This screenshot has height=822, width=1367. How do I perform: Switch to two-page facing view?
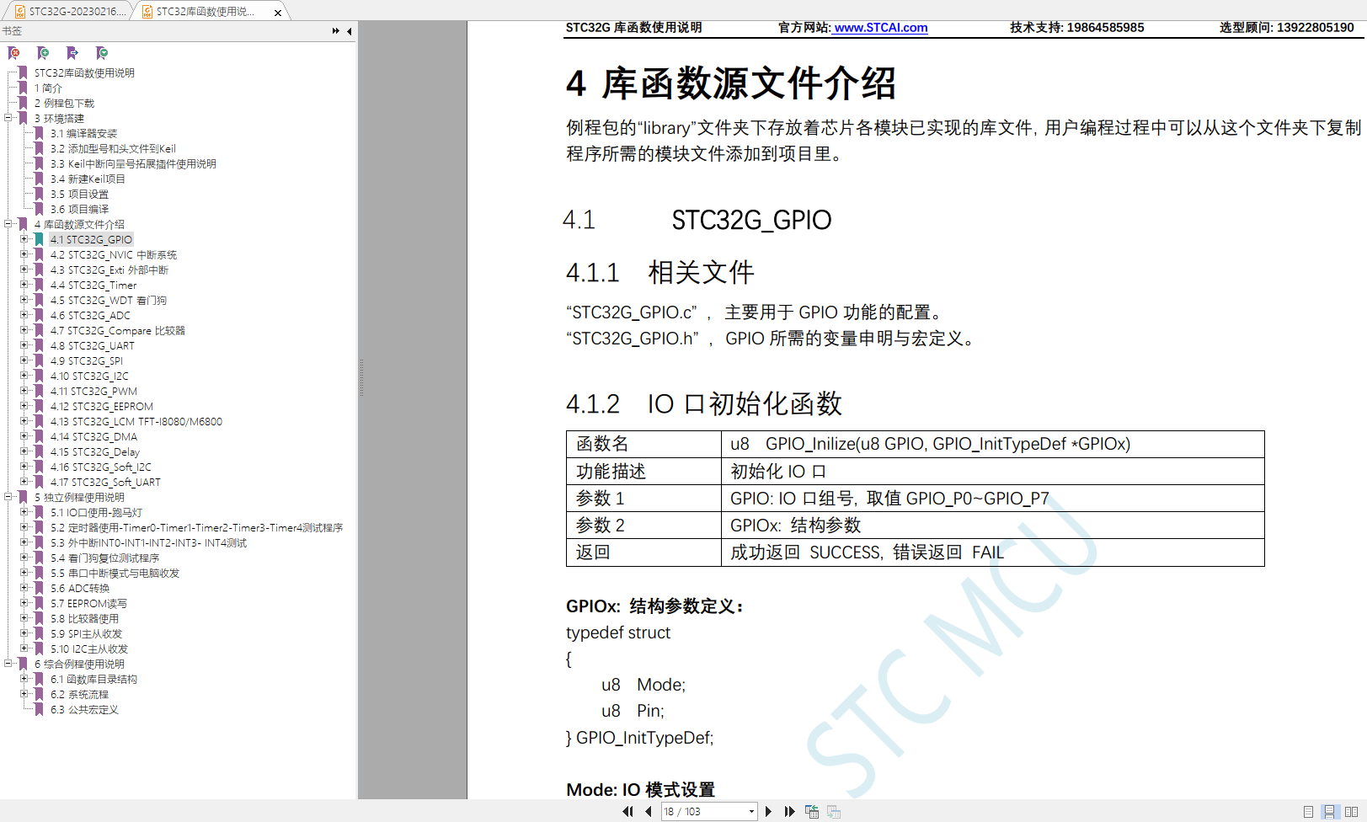[x=1351, y=812]
